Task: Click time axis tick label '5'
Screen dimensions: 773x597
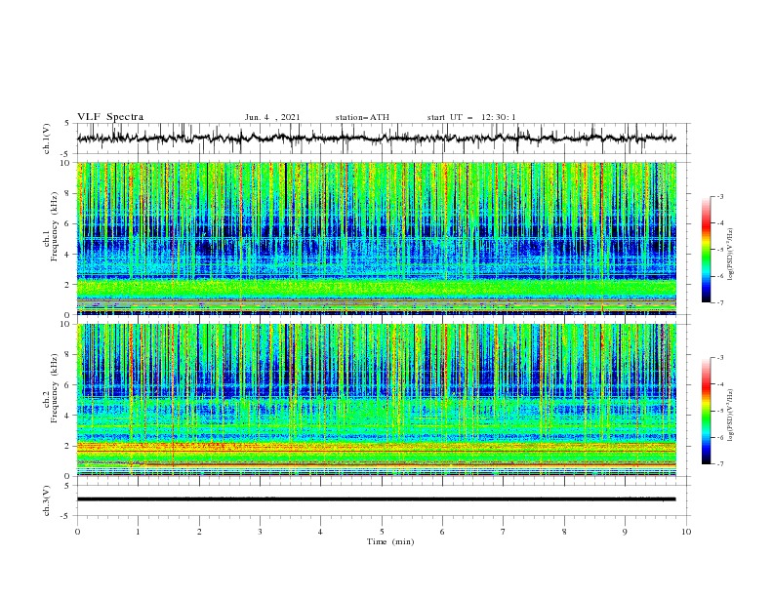Action: pyautogui.click(x=382, y=532)
